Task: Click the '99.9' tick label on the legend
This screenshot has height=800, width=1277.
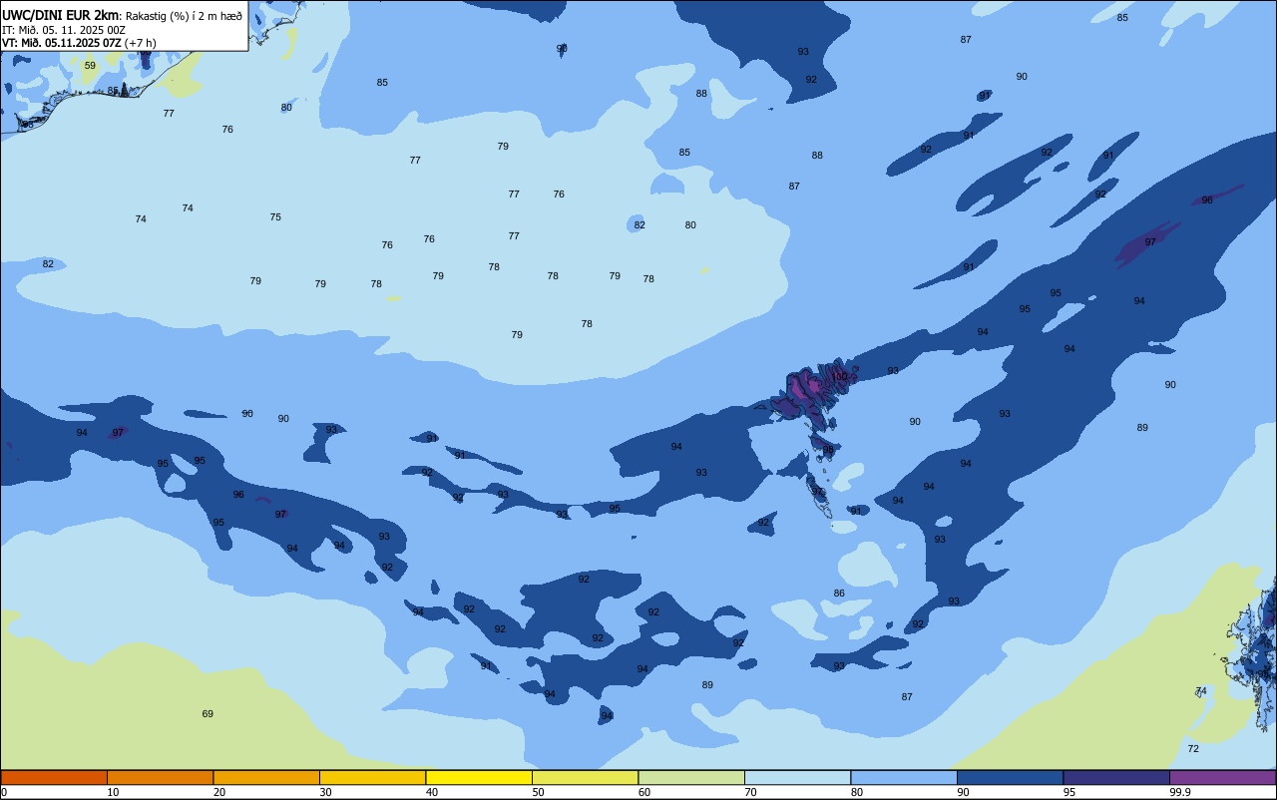Action: (x=1180, y=792)
